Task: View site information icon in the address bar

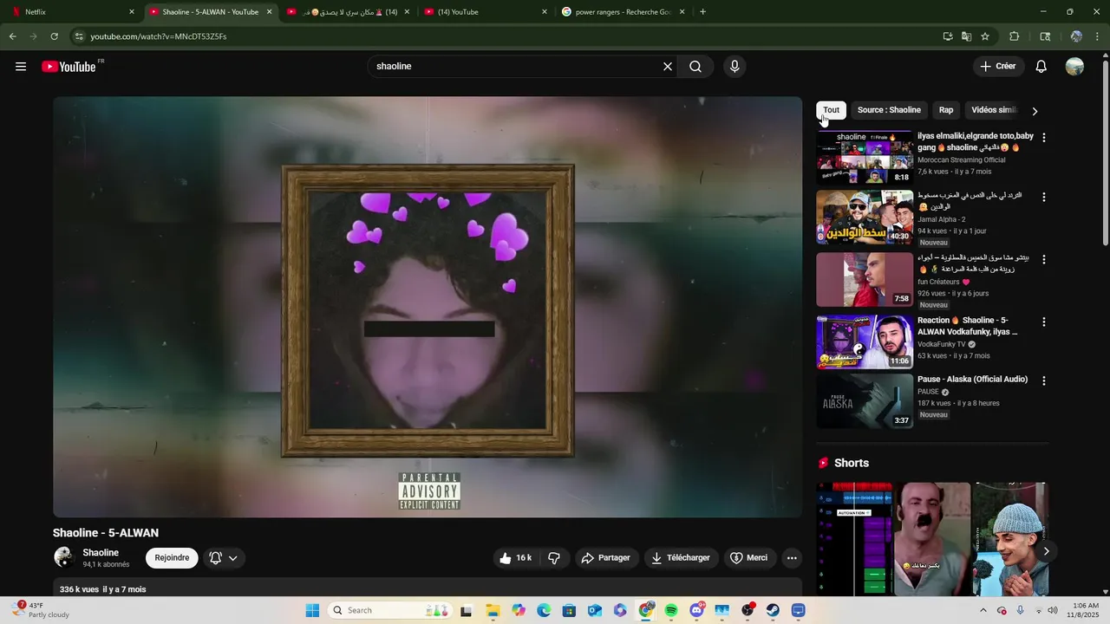Action: pyautogui.click(x=79, y=36)
